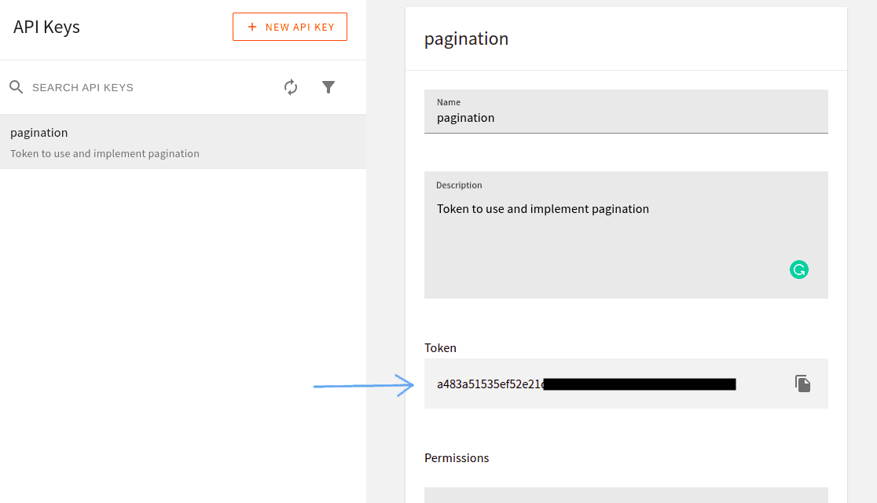The width and height of the screenshot is (877, 503).
Task: Click the magnifying glass search icon
Action: (17, 87)
